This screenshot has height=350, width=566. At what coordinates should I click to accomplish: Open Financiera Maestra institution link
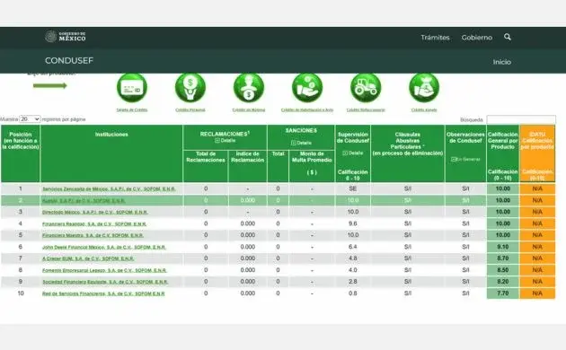tap(93, 235)
